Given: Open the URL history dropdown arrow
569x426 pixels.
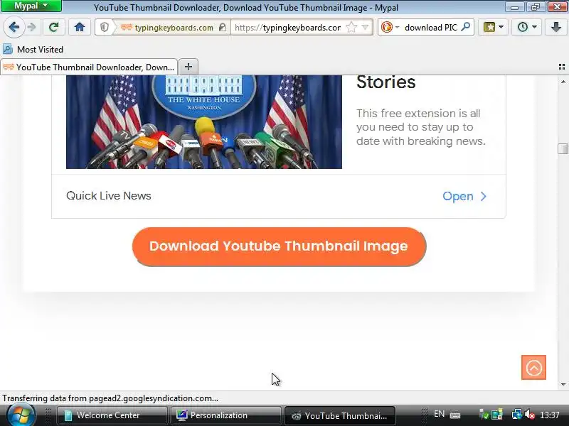Looking at the screenshot, I should pyautogui.click(x=366, y=27).
